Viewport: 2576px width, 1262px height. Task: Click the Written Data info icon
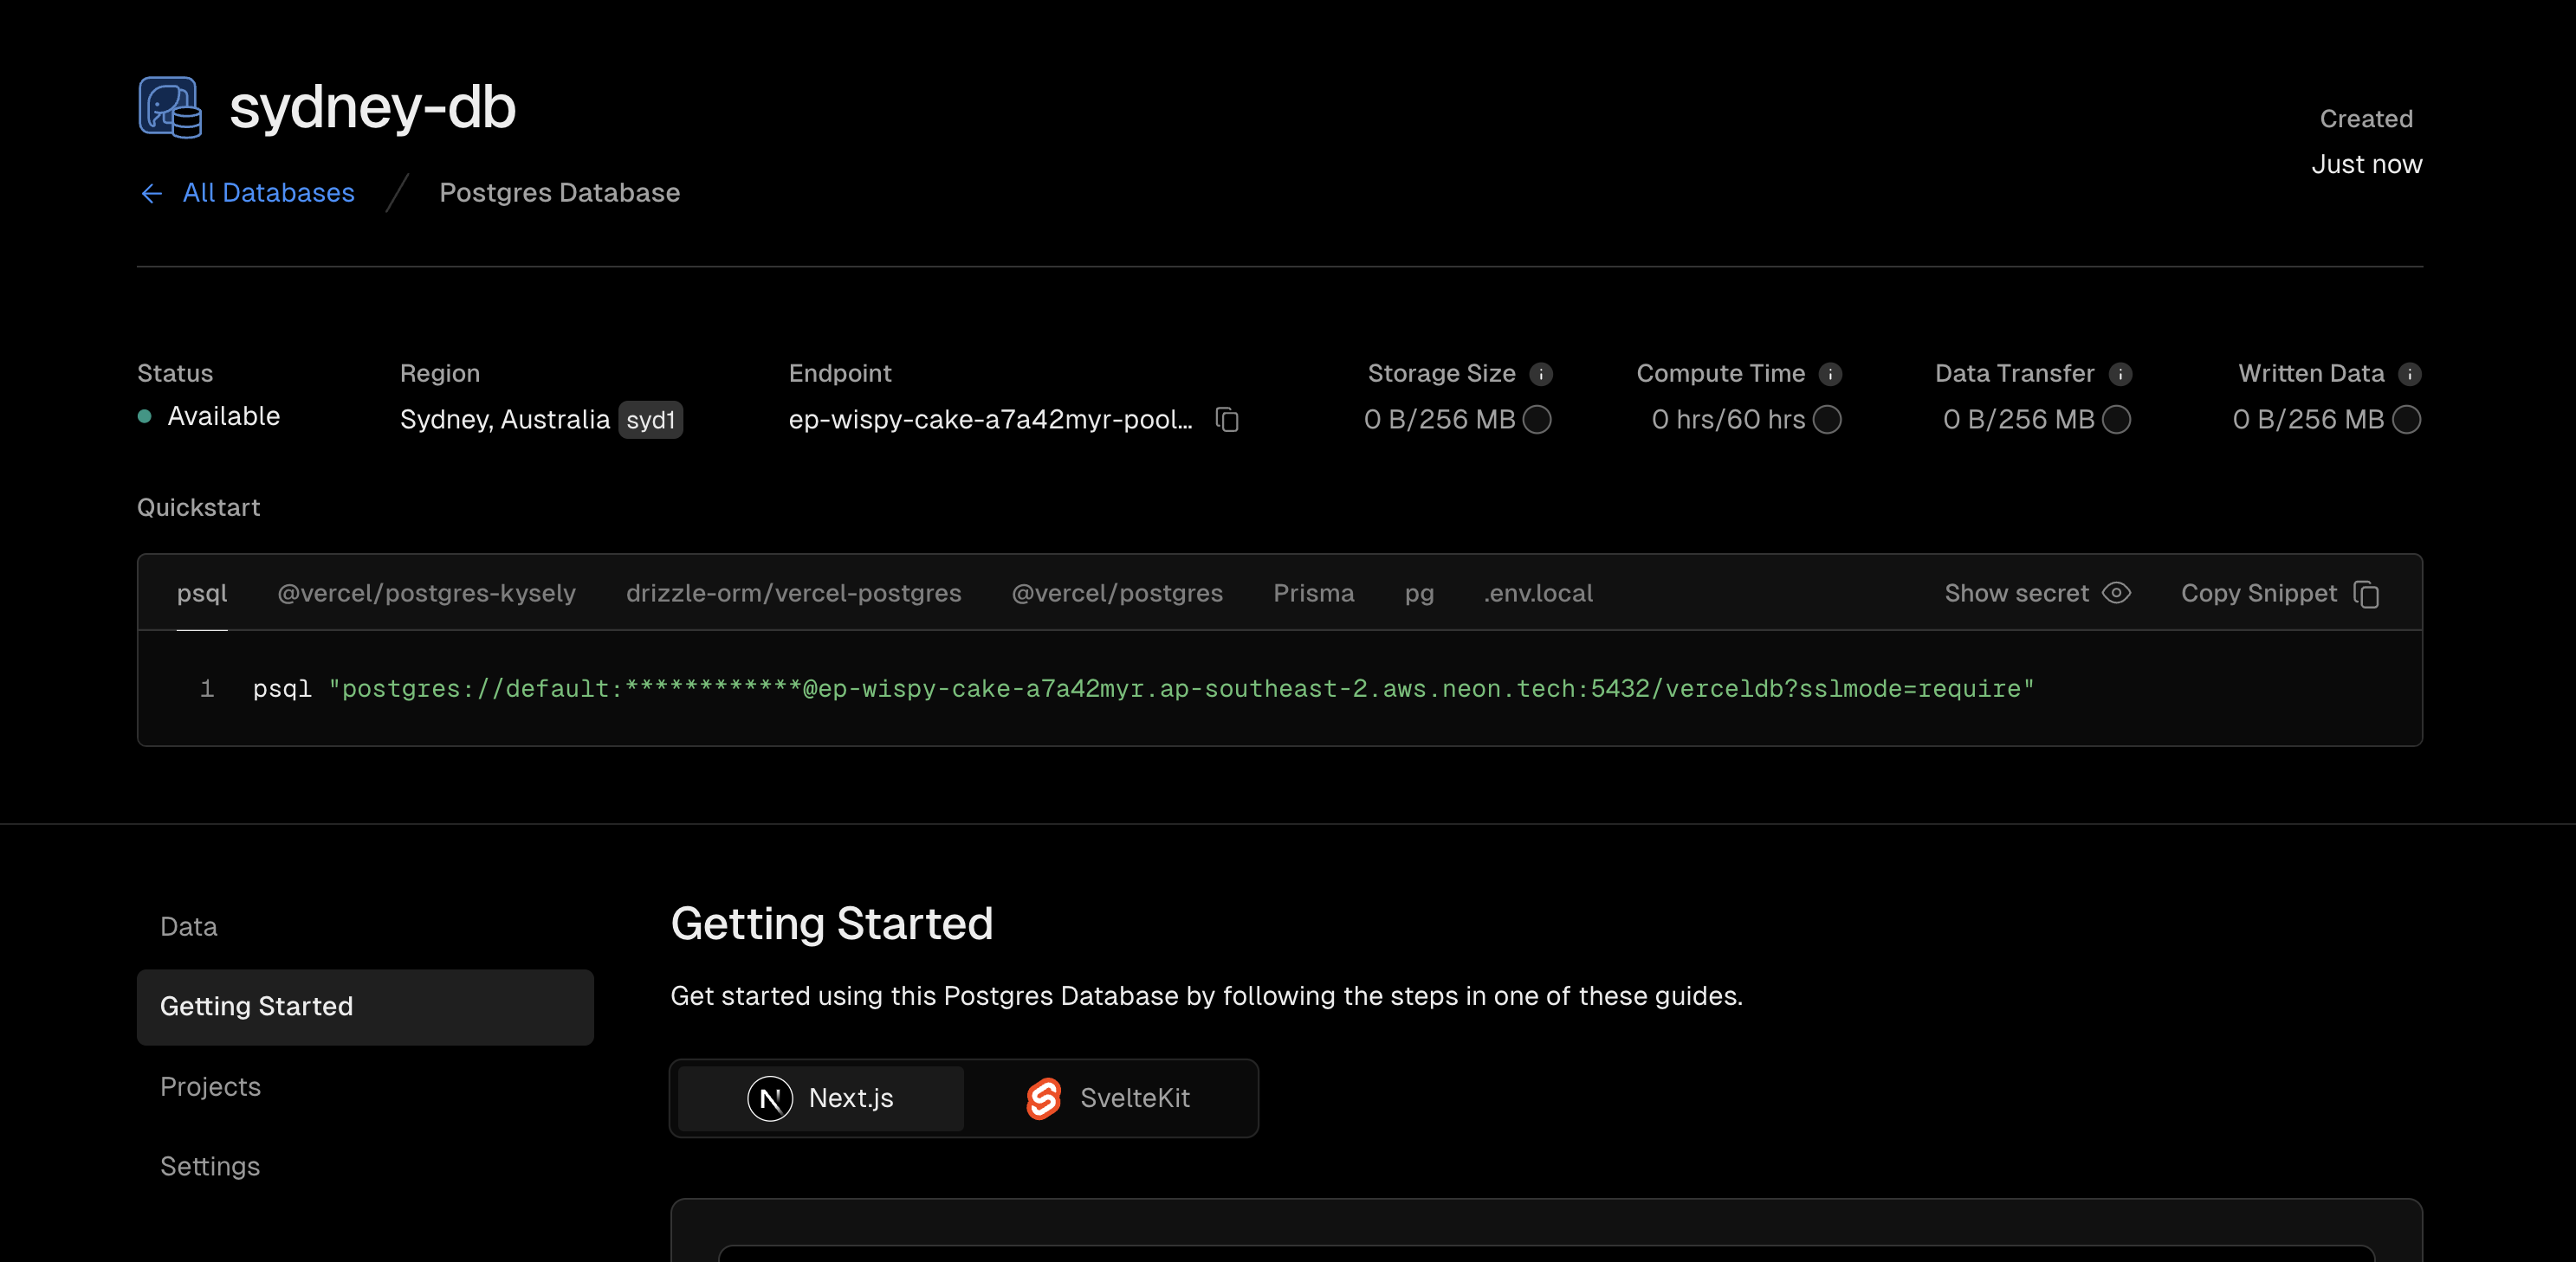[2410, 374]
